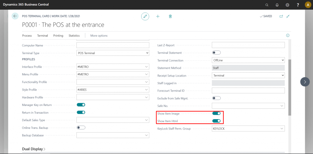Viewport: 313px width, 154px height.
Task: Enable Online Trans. Backup
Action: pos(81,128)
